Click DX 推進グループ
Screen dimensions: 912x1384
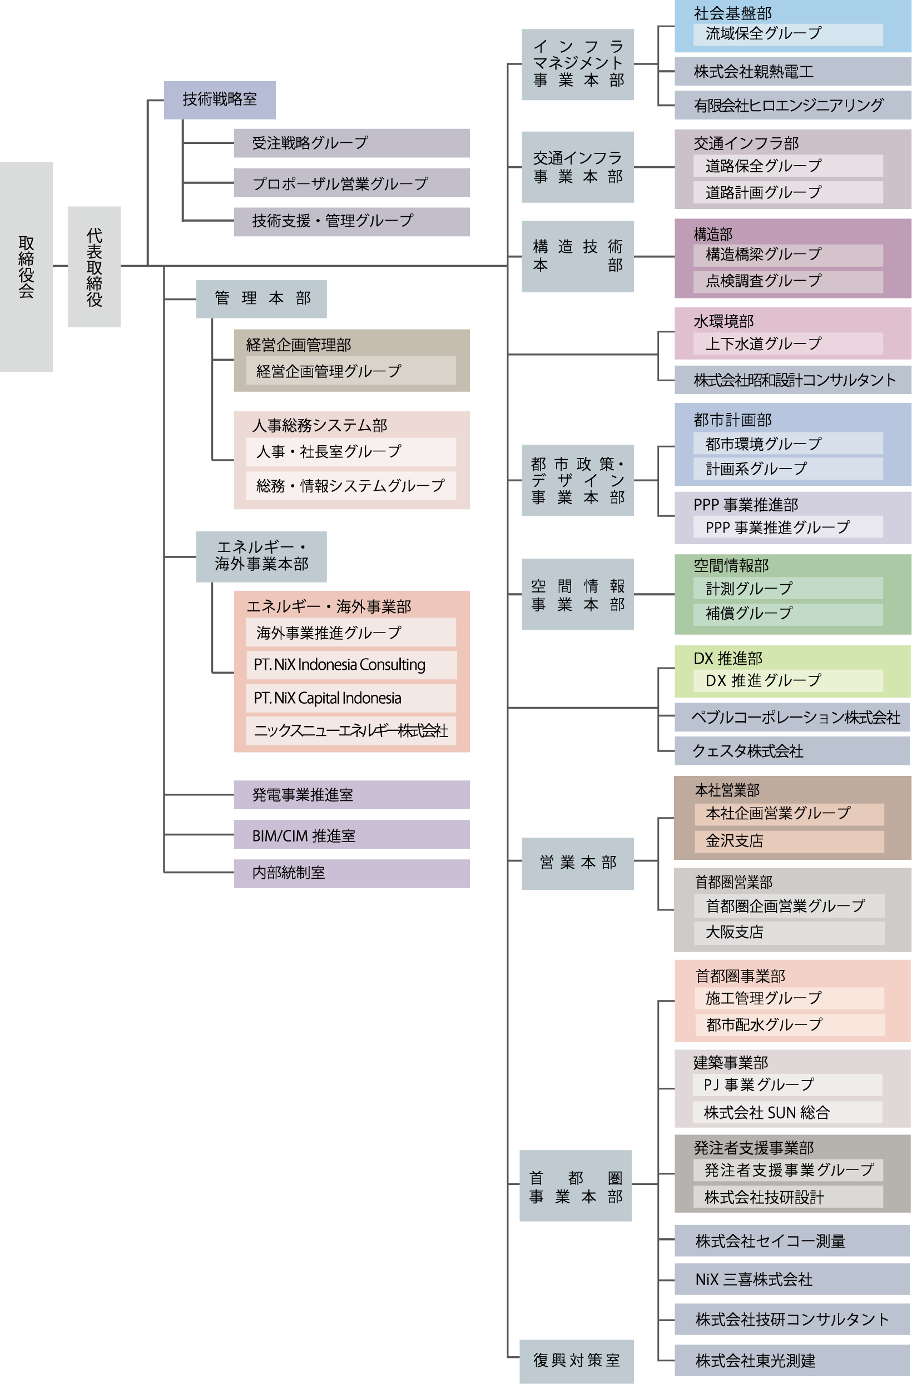click(788, 680)
